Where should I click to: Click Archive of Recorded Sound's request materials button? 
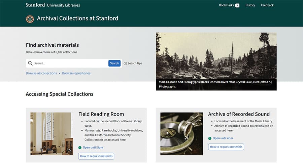point(226,147)
